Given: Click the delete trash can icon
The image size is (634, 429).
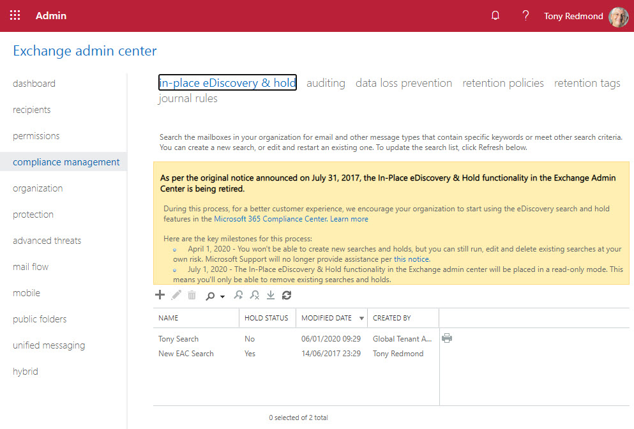Looking at the screenshot, I should [192, 295].
